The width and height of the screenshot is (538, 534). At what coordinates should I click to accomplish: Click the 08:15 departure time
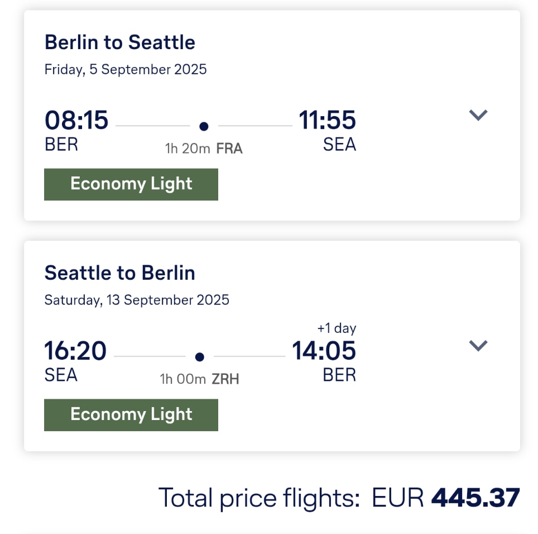(x=76, y=120)
